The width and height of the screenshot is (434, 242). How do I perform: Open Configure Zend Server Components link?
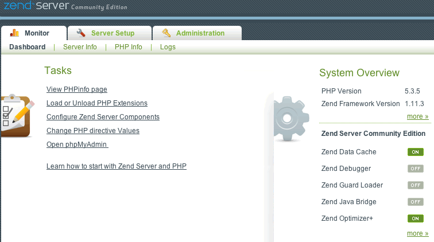(103, 117)
